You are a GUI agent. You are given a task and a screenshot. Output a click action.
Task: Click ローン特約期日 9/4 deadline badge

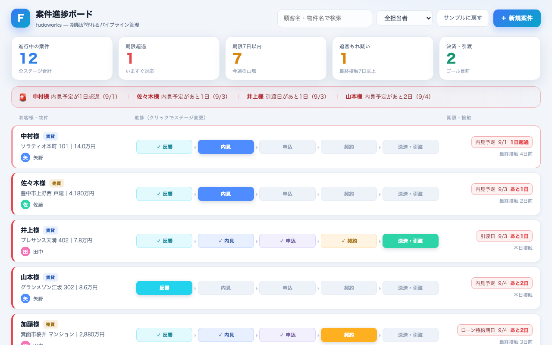point(495,330)
